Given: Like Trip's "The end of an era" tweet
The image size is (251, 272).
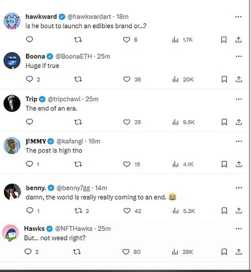Looking at the screenshot, I should pyautogui.click(x=127, y=122).
